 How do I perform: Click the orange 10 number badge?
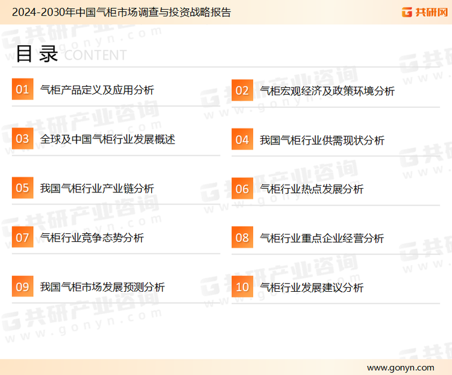(242, 287)
